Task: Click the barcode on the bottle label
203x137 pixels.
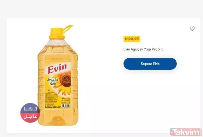Action: [x=66, y=106]
